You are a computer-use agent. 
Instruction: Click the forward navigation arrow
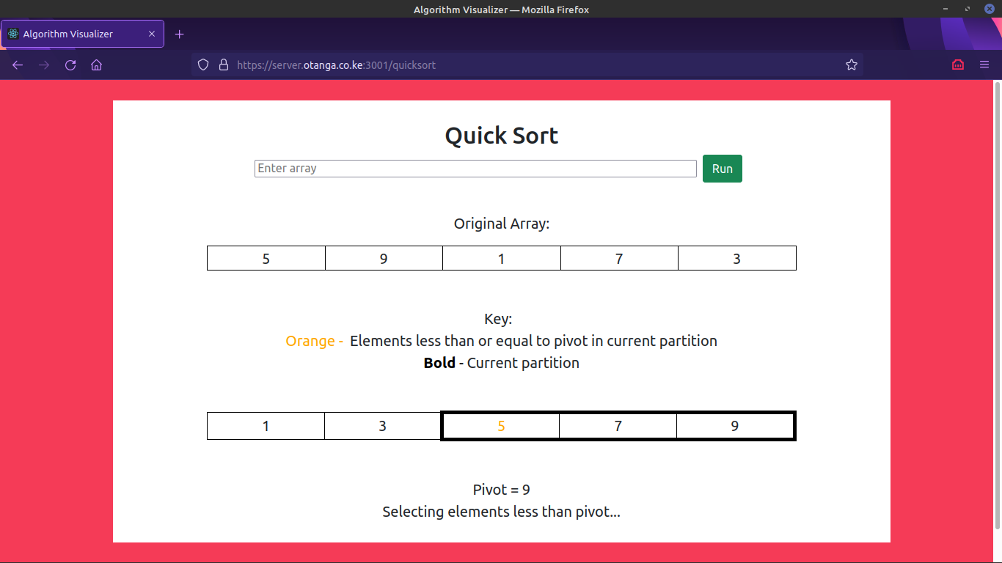[44, 65]
